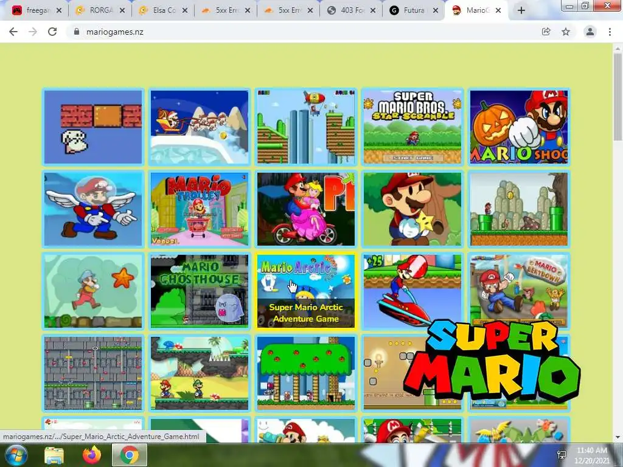
Task: Switch to the Elsa Co tab
Action: [158, 11]
